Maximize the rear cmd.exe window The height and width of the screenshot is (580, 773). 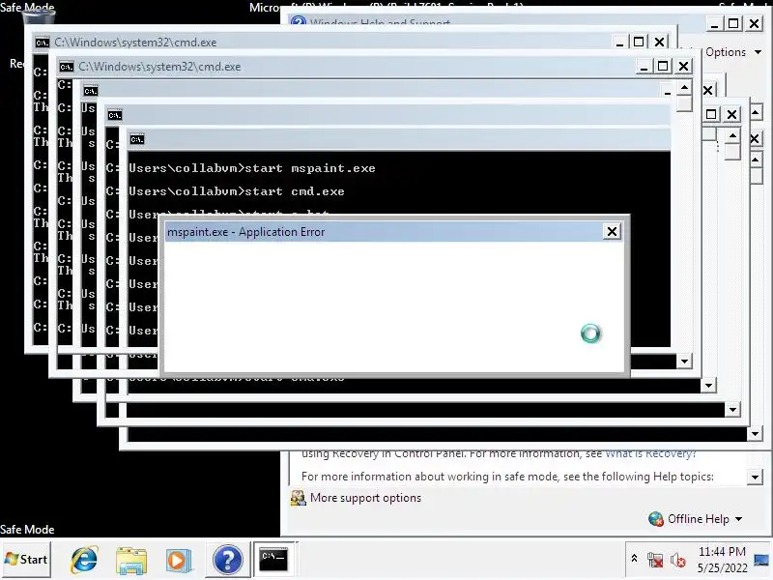pos(639,42)
